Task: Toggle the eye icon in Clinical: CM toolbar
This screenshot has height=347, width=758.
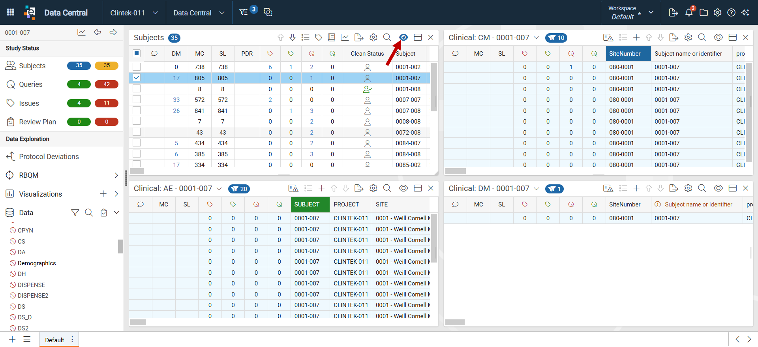Action: (718, 38)
